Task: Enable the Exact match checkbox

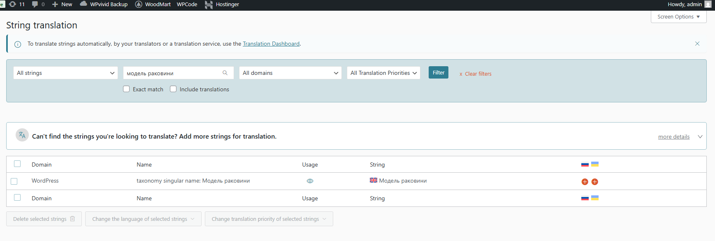Action: point(126,89)
